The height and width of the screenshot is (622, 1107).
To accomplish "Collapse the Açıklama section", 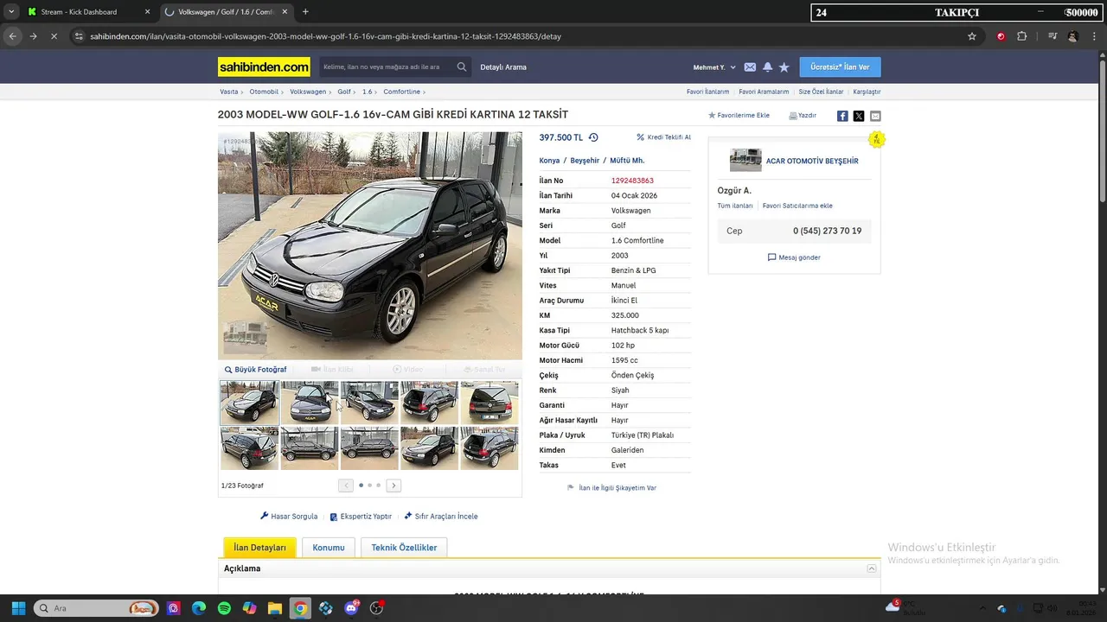I will coord(872,568).
